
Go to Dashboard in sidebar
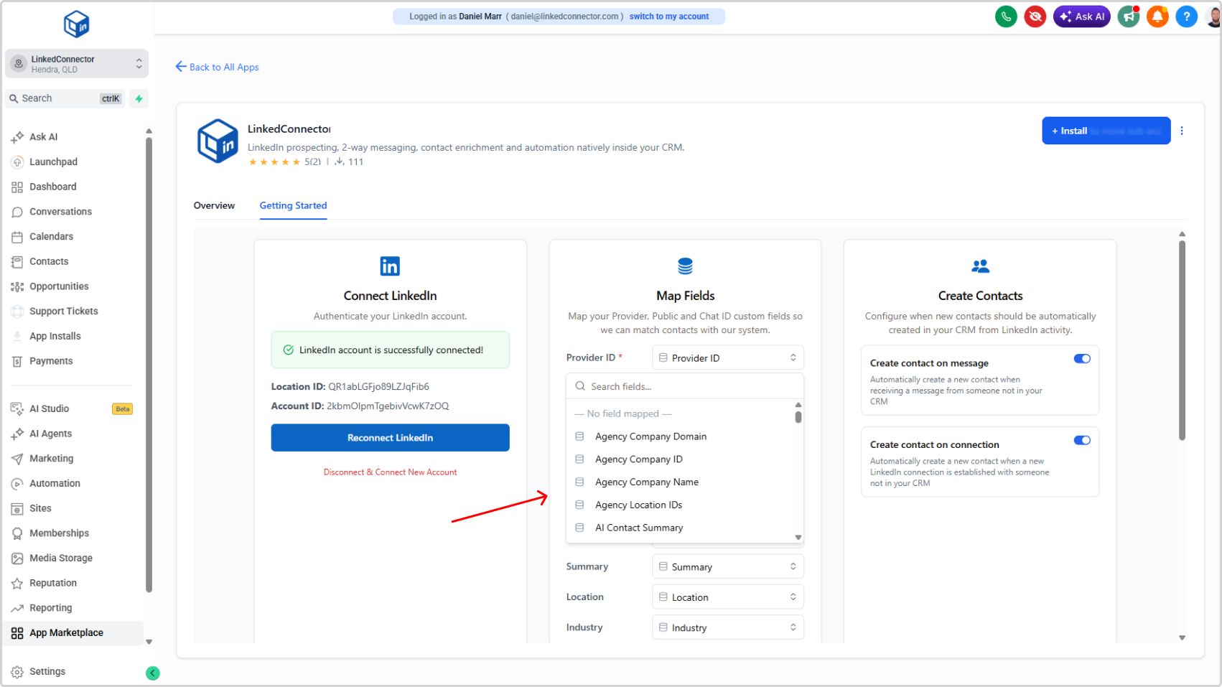click(x=52, y=187)
